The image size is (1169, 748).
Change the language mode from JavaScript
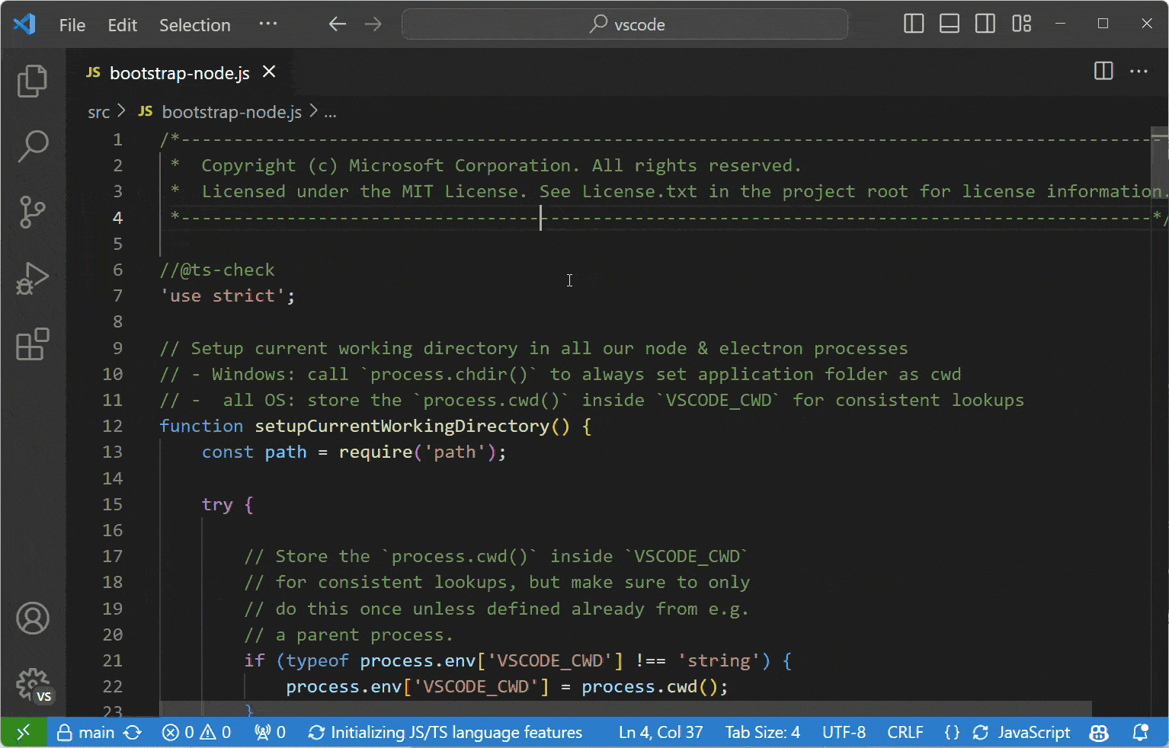[x=1033, y=732]
